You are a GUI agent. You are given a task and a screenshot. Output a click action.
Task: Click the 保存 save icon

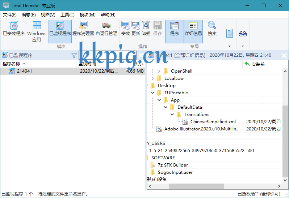(x=158, y=29)
